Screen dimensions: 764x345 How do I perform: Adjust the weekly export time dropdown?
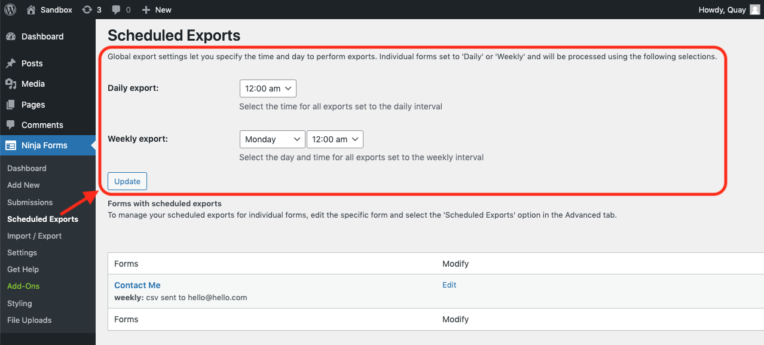[335, 139]
